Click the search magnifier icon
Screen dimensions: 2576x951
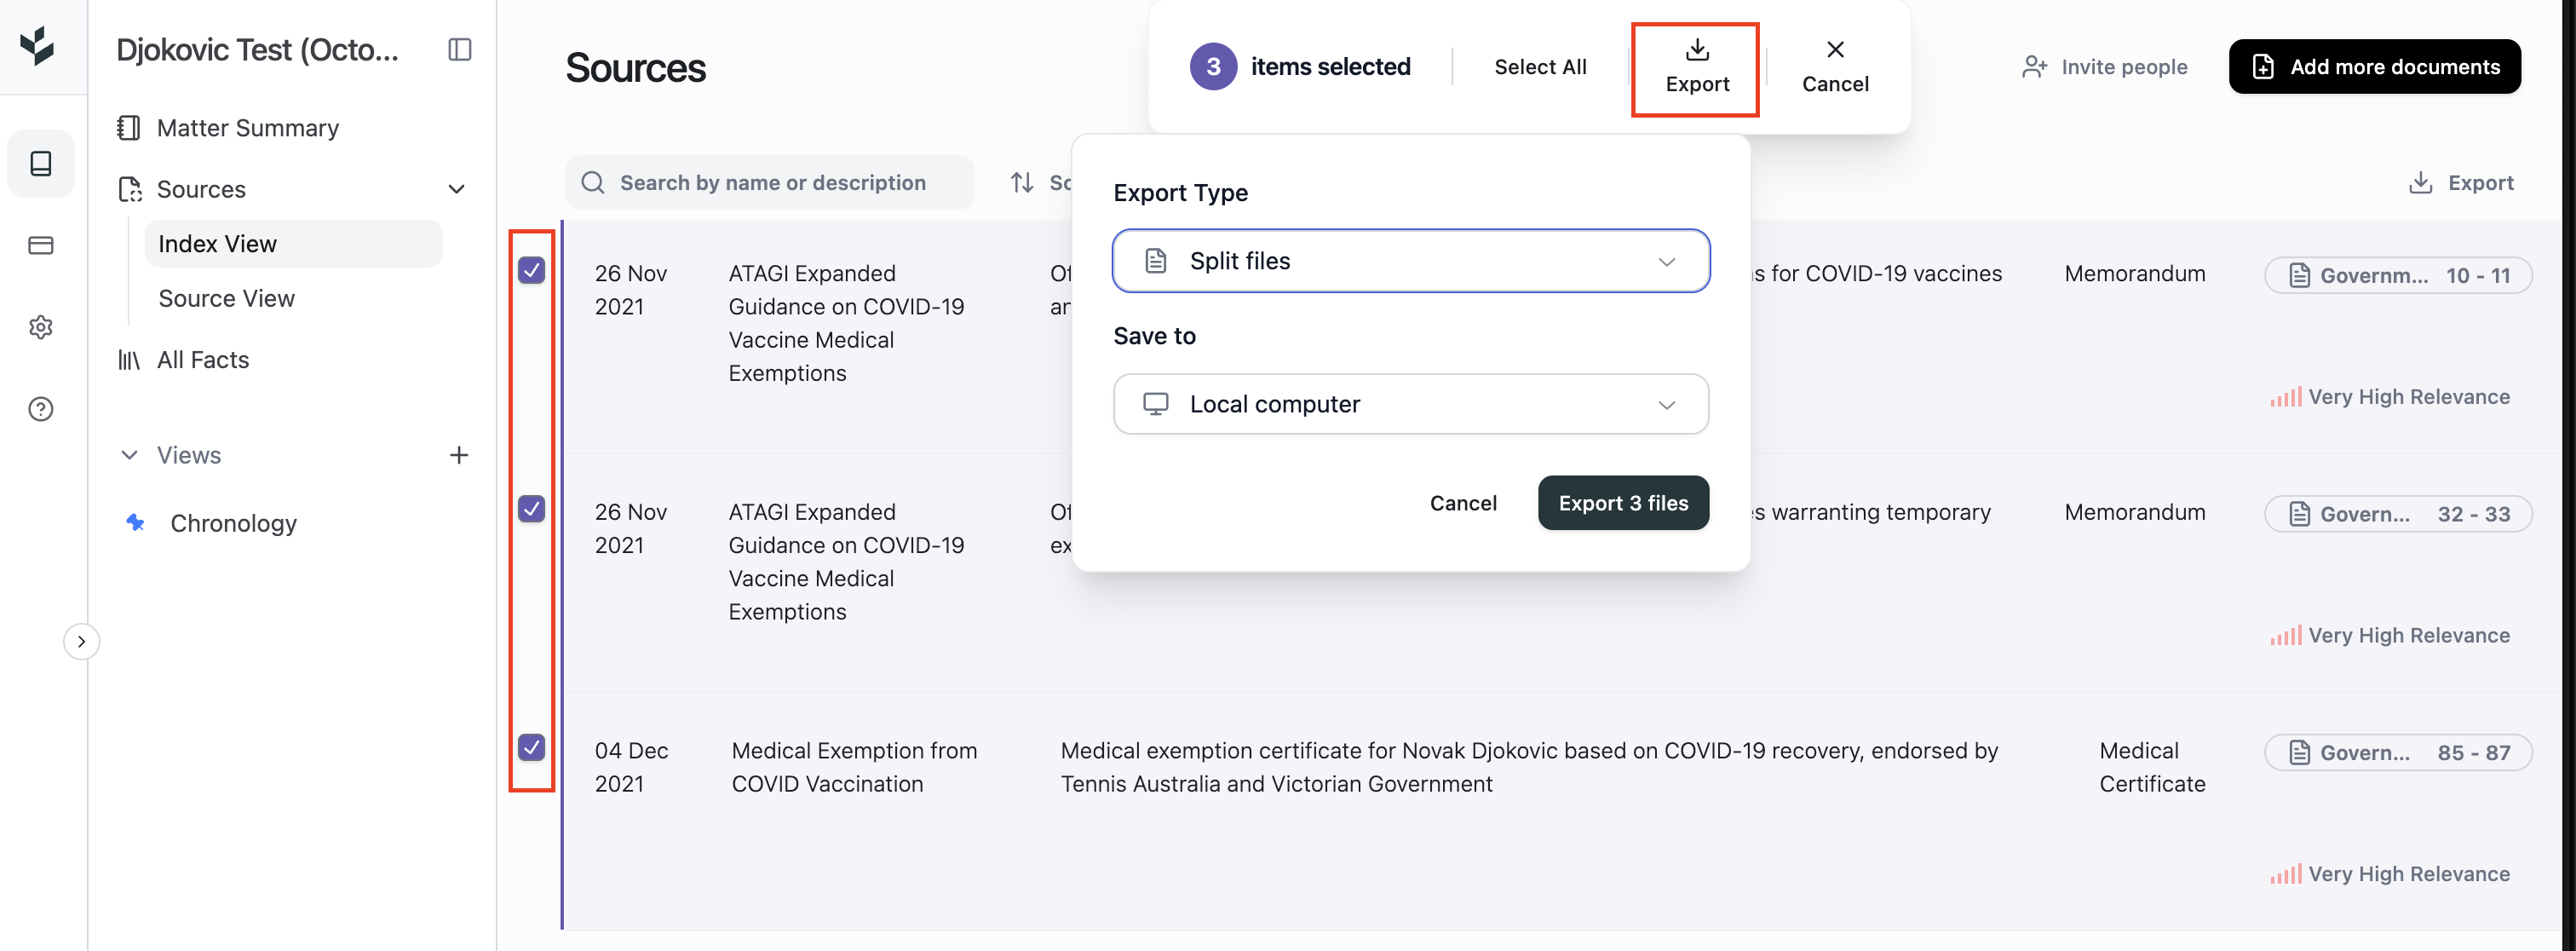[593, 182]
